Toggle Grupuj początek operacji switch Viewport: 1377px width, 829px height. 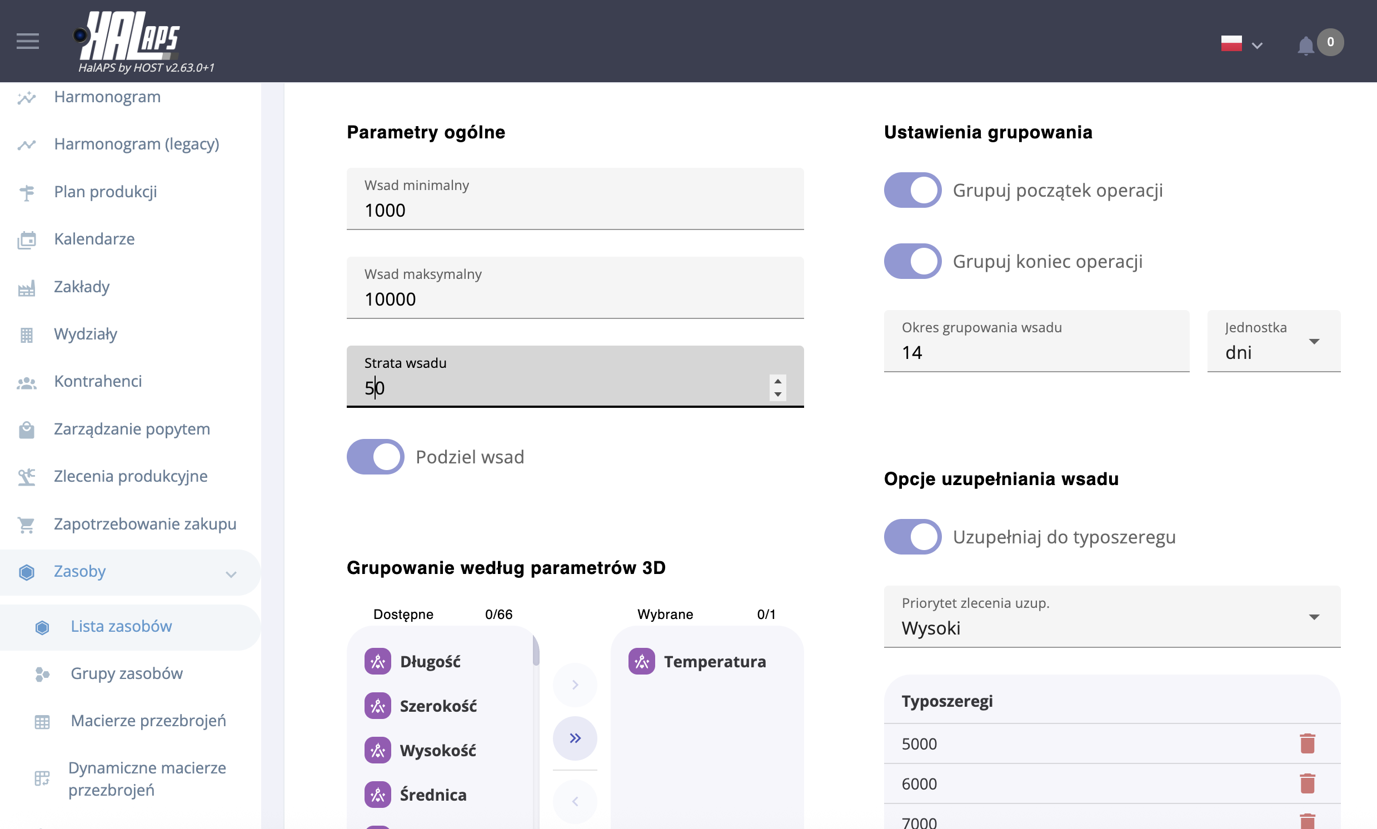pos(912,191)
